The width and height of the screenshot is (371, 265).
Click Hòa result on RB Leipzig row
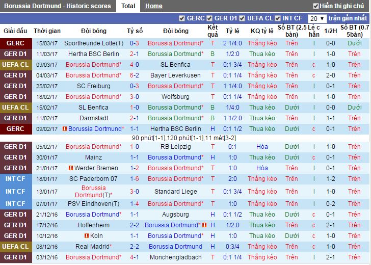pos(262,147)
